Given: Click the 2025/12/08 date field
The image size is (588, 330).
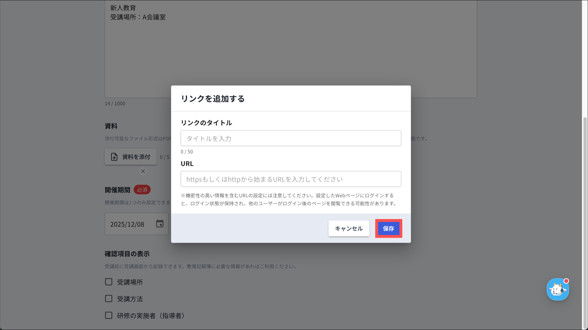Looking at the screenshot, I should [127, 224].
